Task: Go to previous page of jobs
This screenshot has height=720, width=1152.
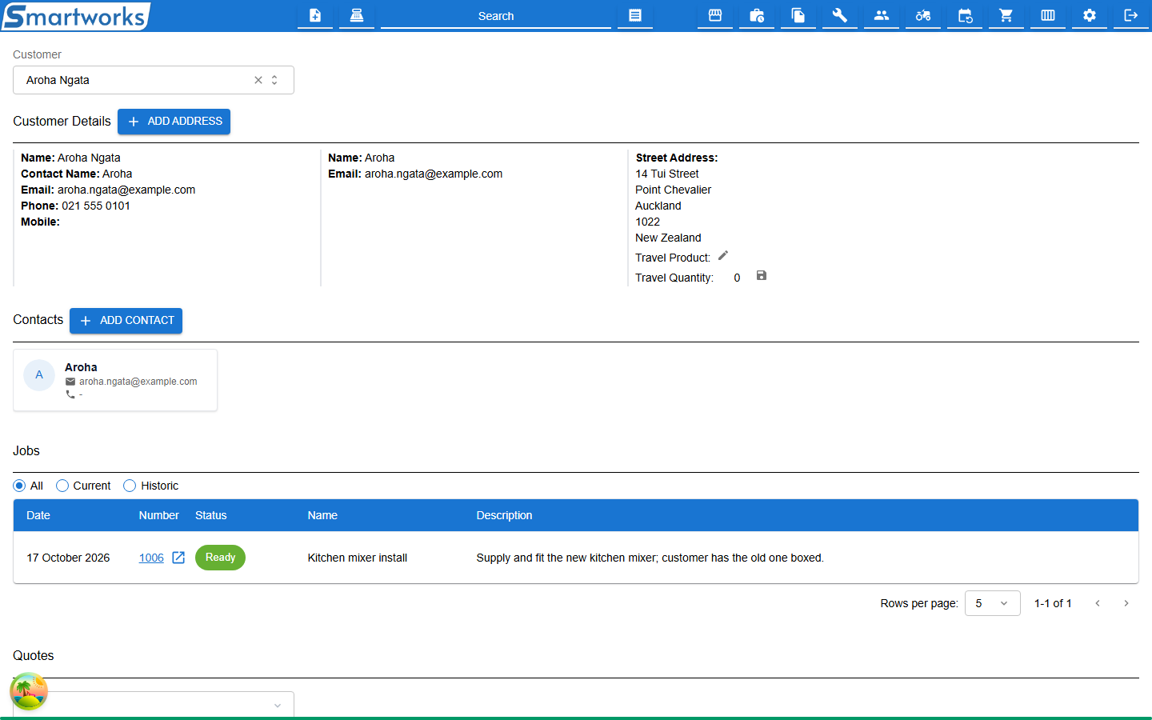Action: pyautogui.click(x=1098, y=603)
